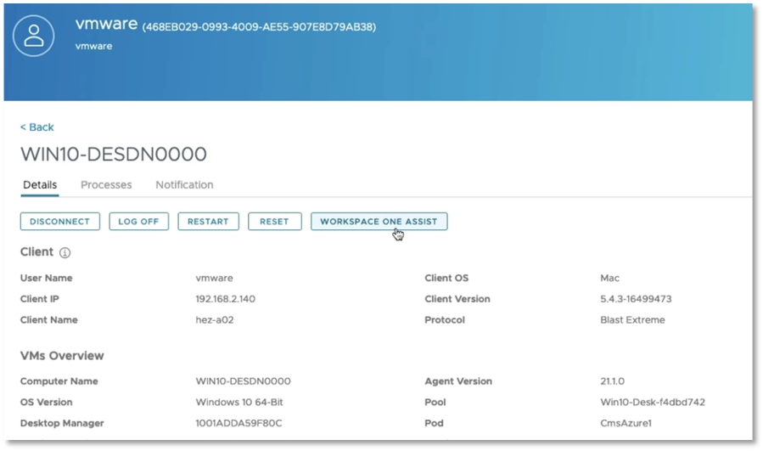The height and width of the screenshot is (451, 763).
Task: Click the User Name label
Action: pos(46,278)
